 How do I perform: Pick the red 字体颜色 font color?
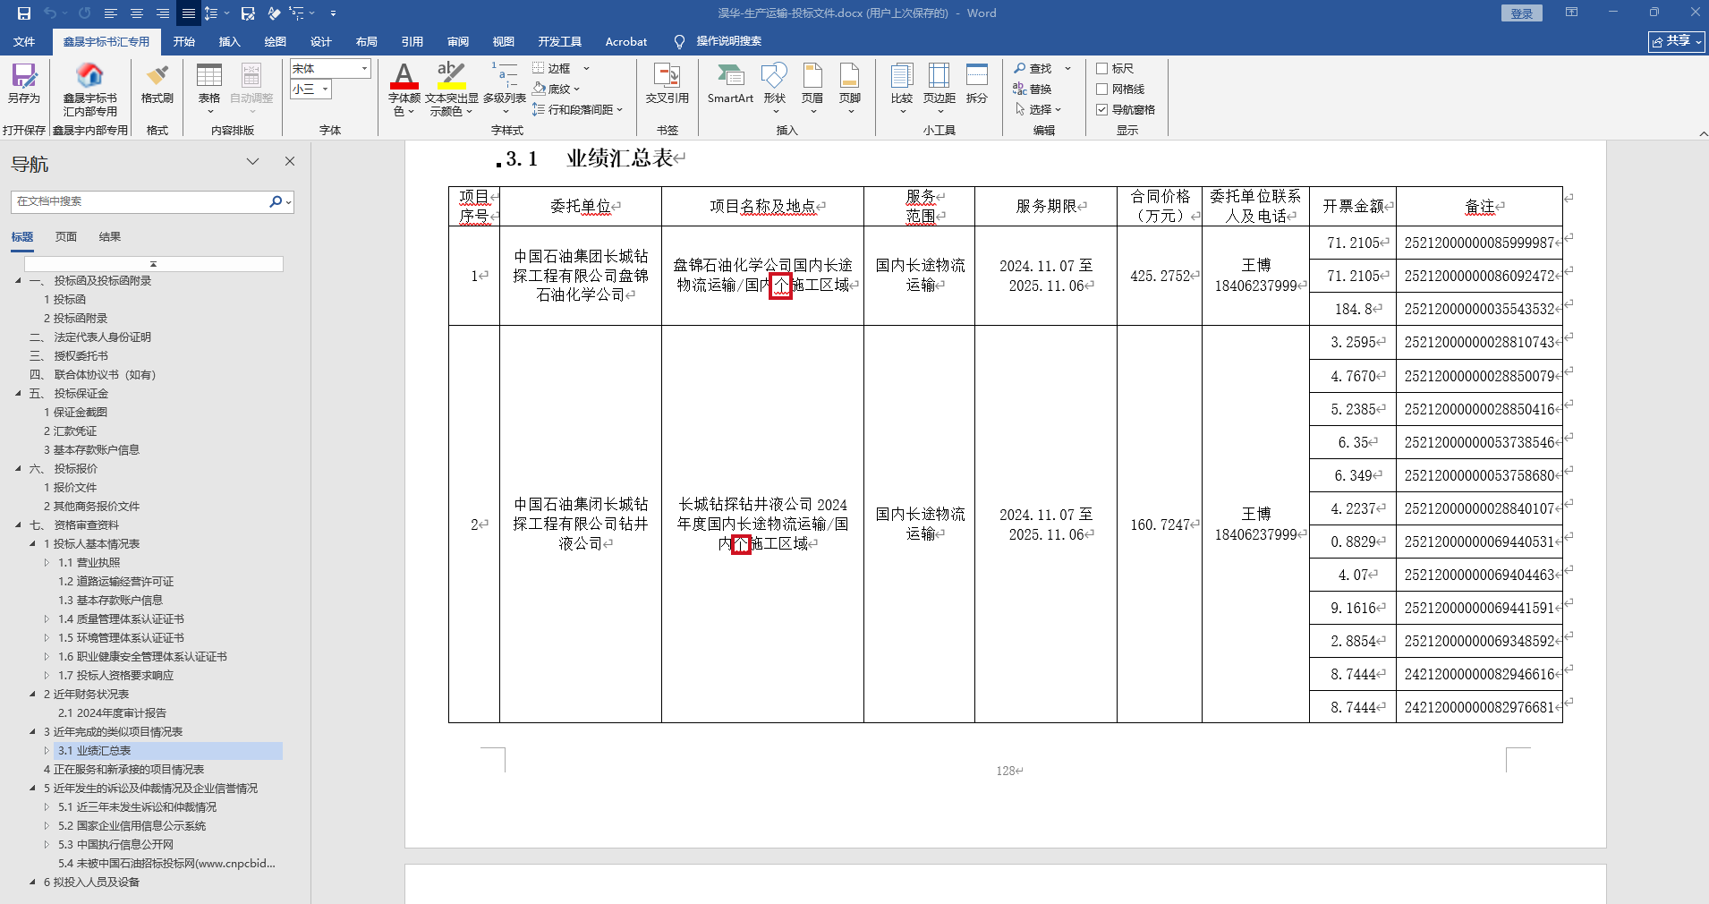click(404, 77)
